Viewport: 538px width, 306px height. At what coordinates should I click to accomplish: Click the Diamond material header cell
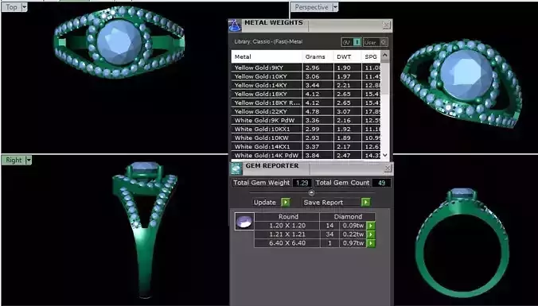348,216
